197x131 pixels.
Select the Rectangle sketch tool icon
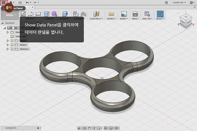point(38,14)
